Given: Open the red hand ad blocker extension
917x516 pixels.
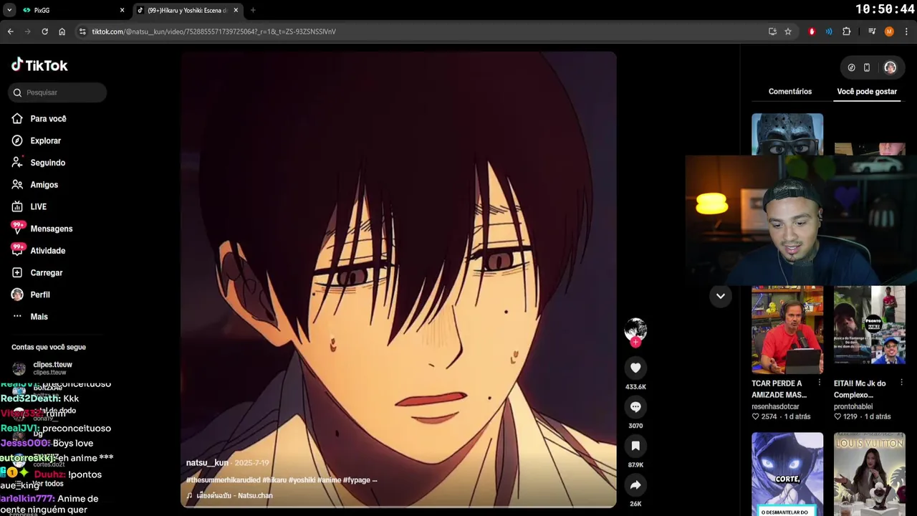Looking at the screenshot, I should click(812, 32).
